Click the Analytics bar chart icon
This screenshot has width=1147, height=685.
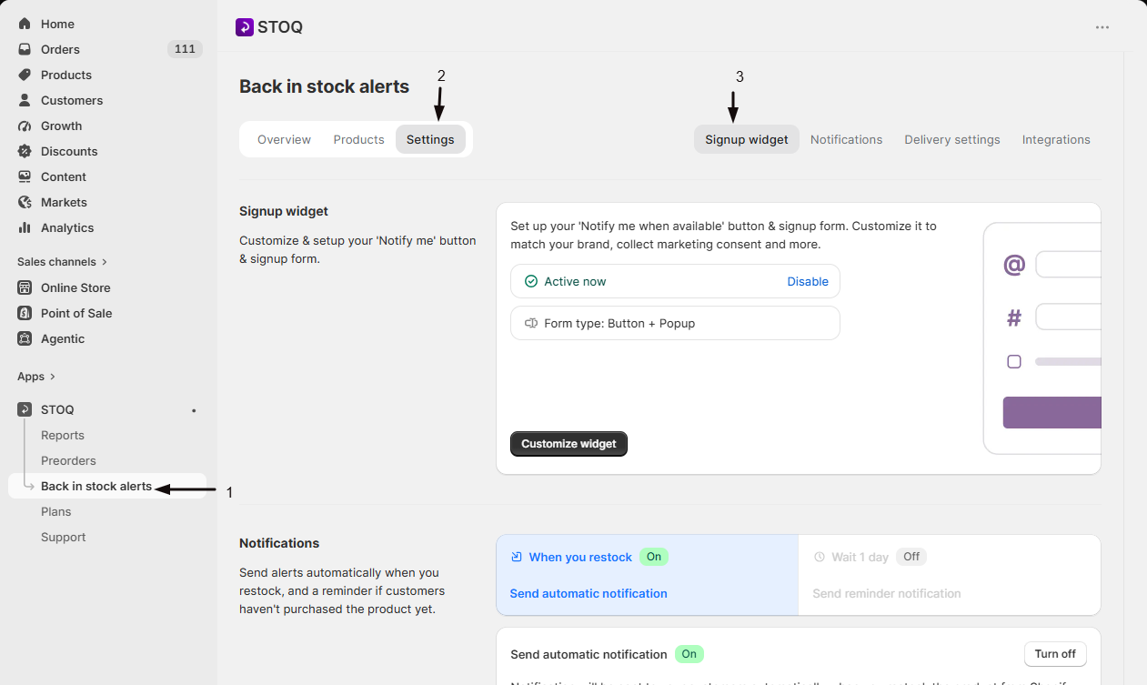(25, 227)
